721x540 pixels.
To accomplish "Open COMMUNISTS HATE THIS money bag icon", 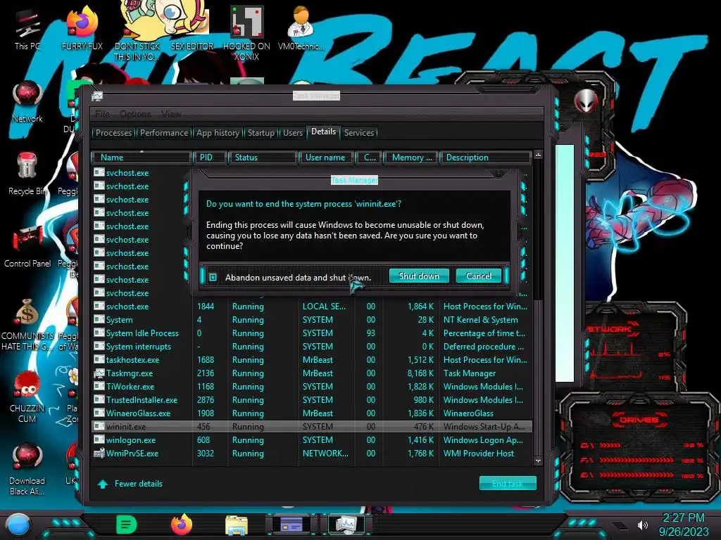I will (x=27, y=325).
